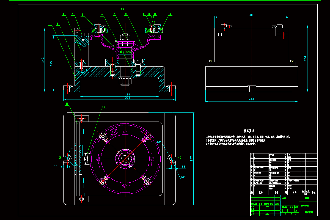This screenshot has width=330, height=220.
Task: Click the 498 base width dimension
Action: [252, 100]
